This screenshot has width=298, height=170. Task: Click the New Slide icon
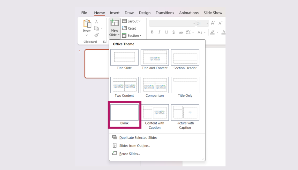(114, 23)
